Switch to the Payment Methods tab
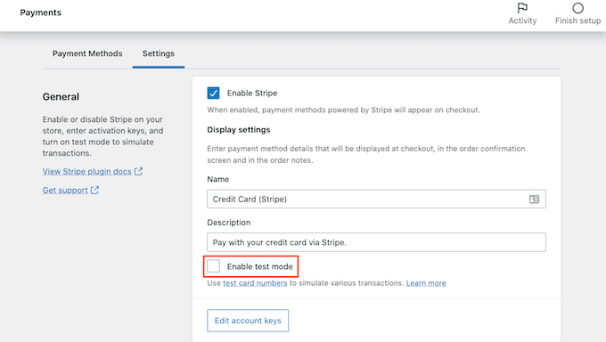The width and height of the screenshot is (606, 342). pyautogui.click(x=87, y=53)
